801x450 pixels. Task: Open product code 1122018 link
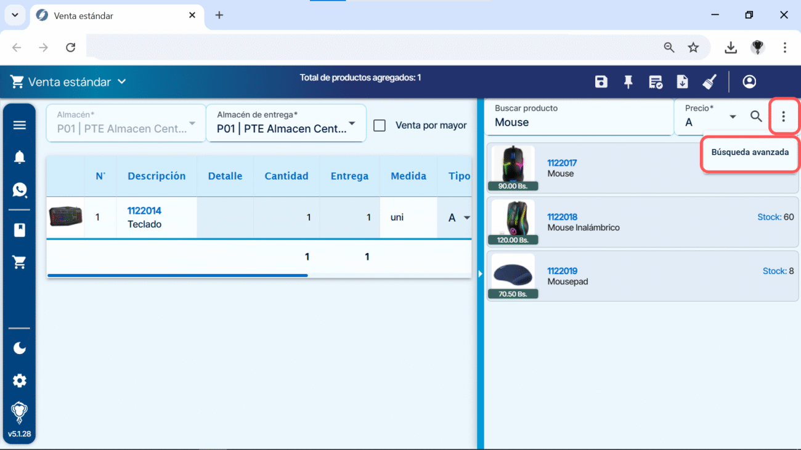562,217
